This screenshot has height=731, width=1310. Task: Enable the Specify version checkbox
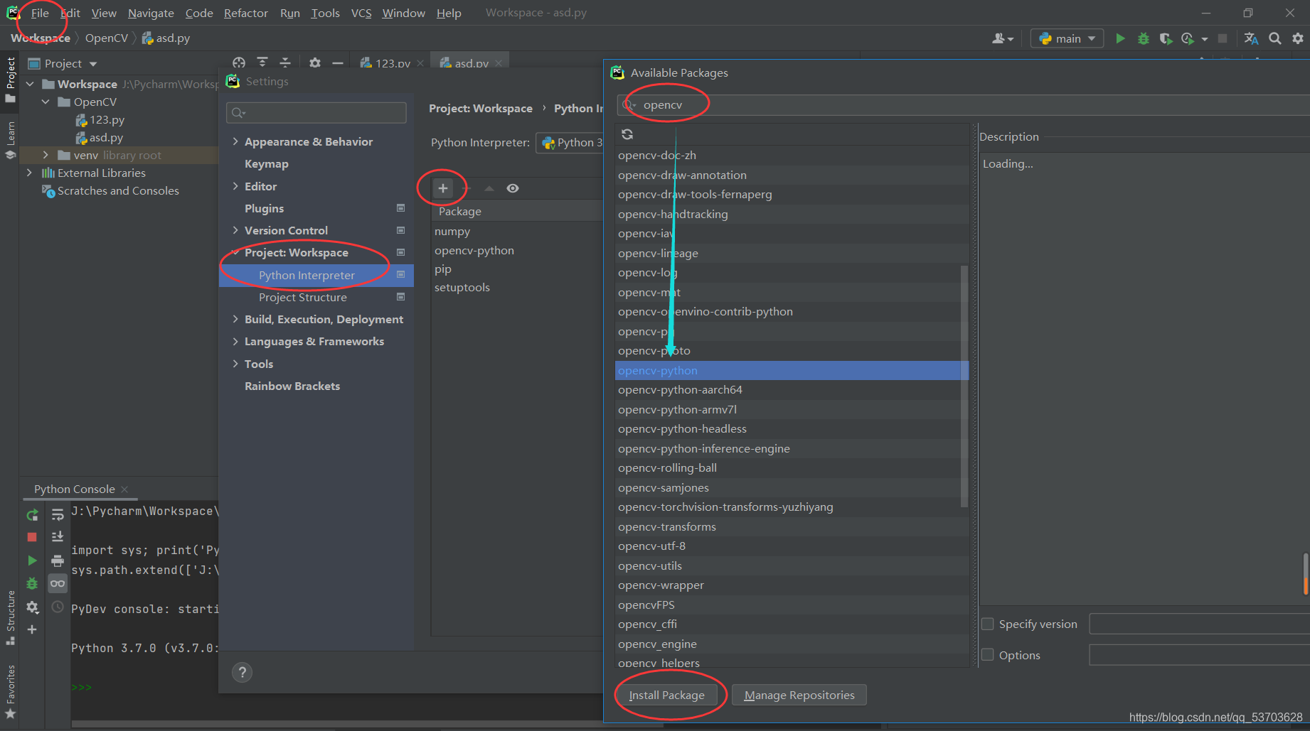click(x=988, y=624)
